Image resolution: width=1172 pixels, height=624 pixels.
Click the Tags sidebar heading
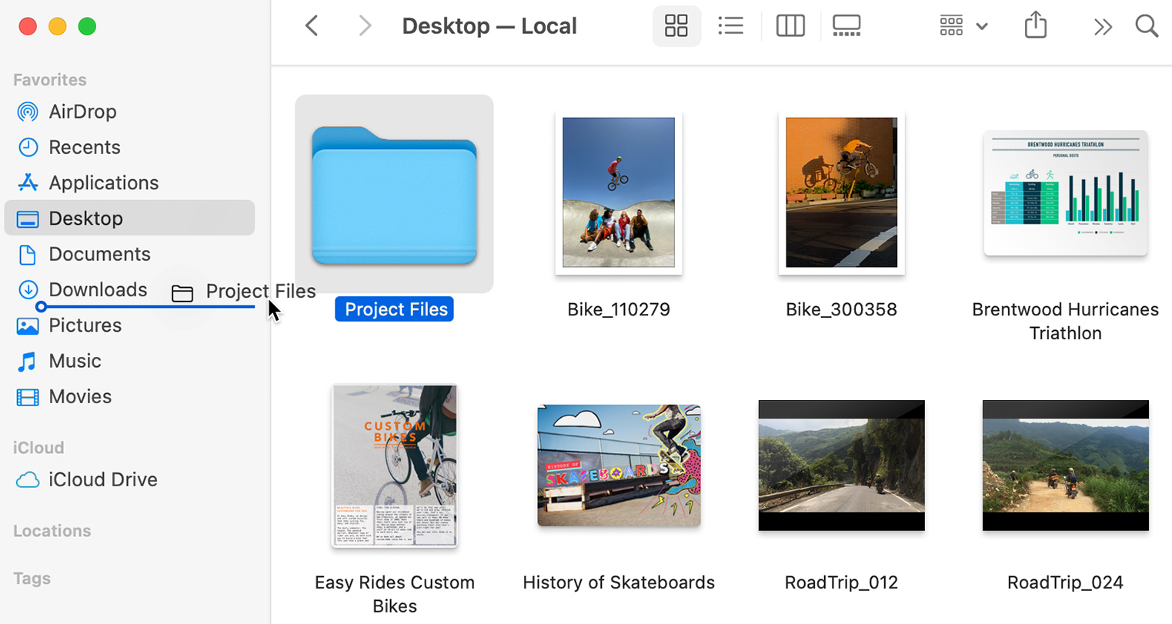32,579
